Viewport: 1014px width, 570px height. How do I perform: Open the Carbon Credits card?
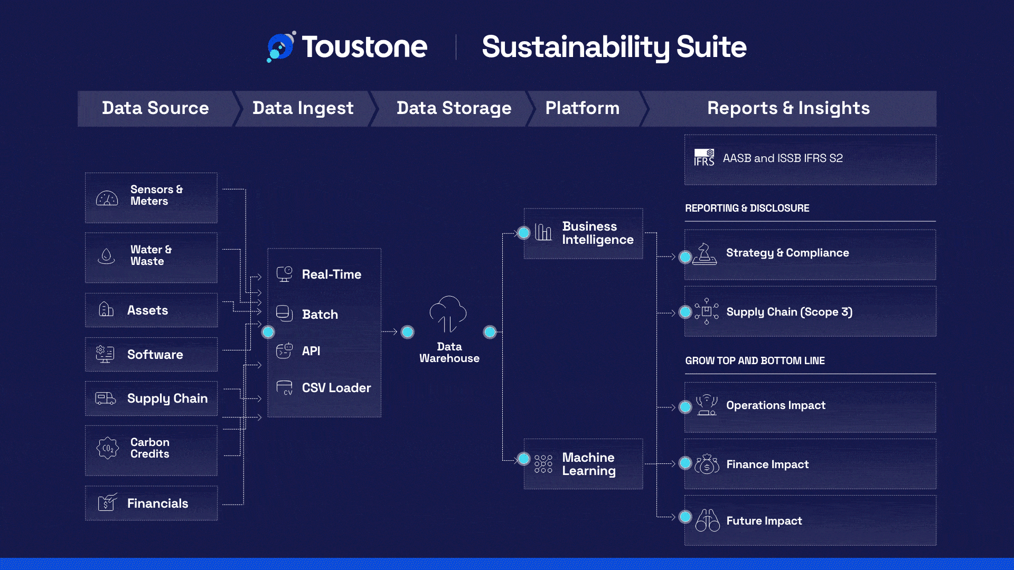pos(151,451)
